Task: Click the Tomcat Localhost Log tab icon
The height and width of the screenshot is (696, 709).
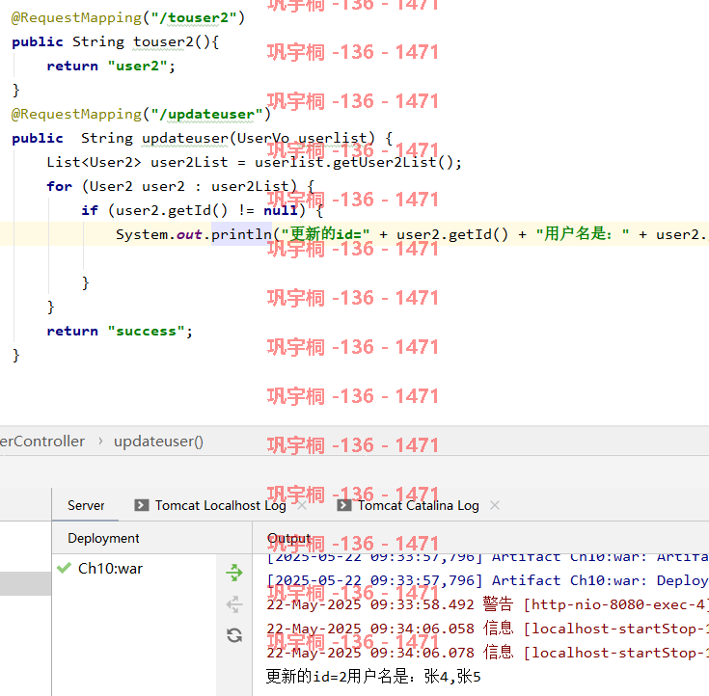Action: [142, 505]
